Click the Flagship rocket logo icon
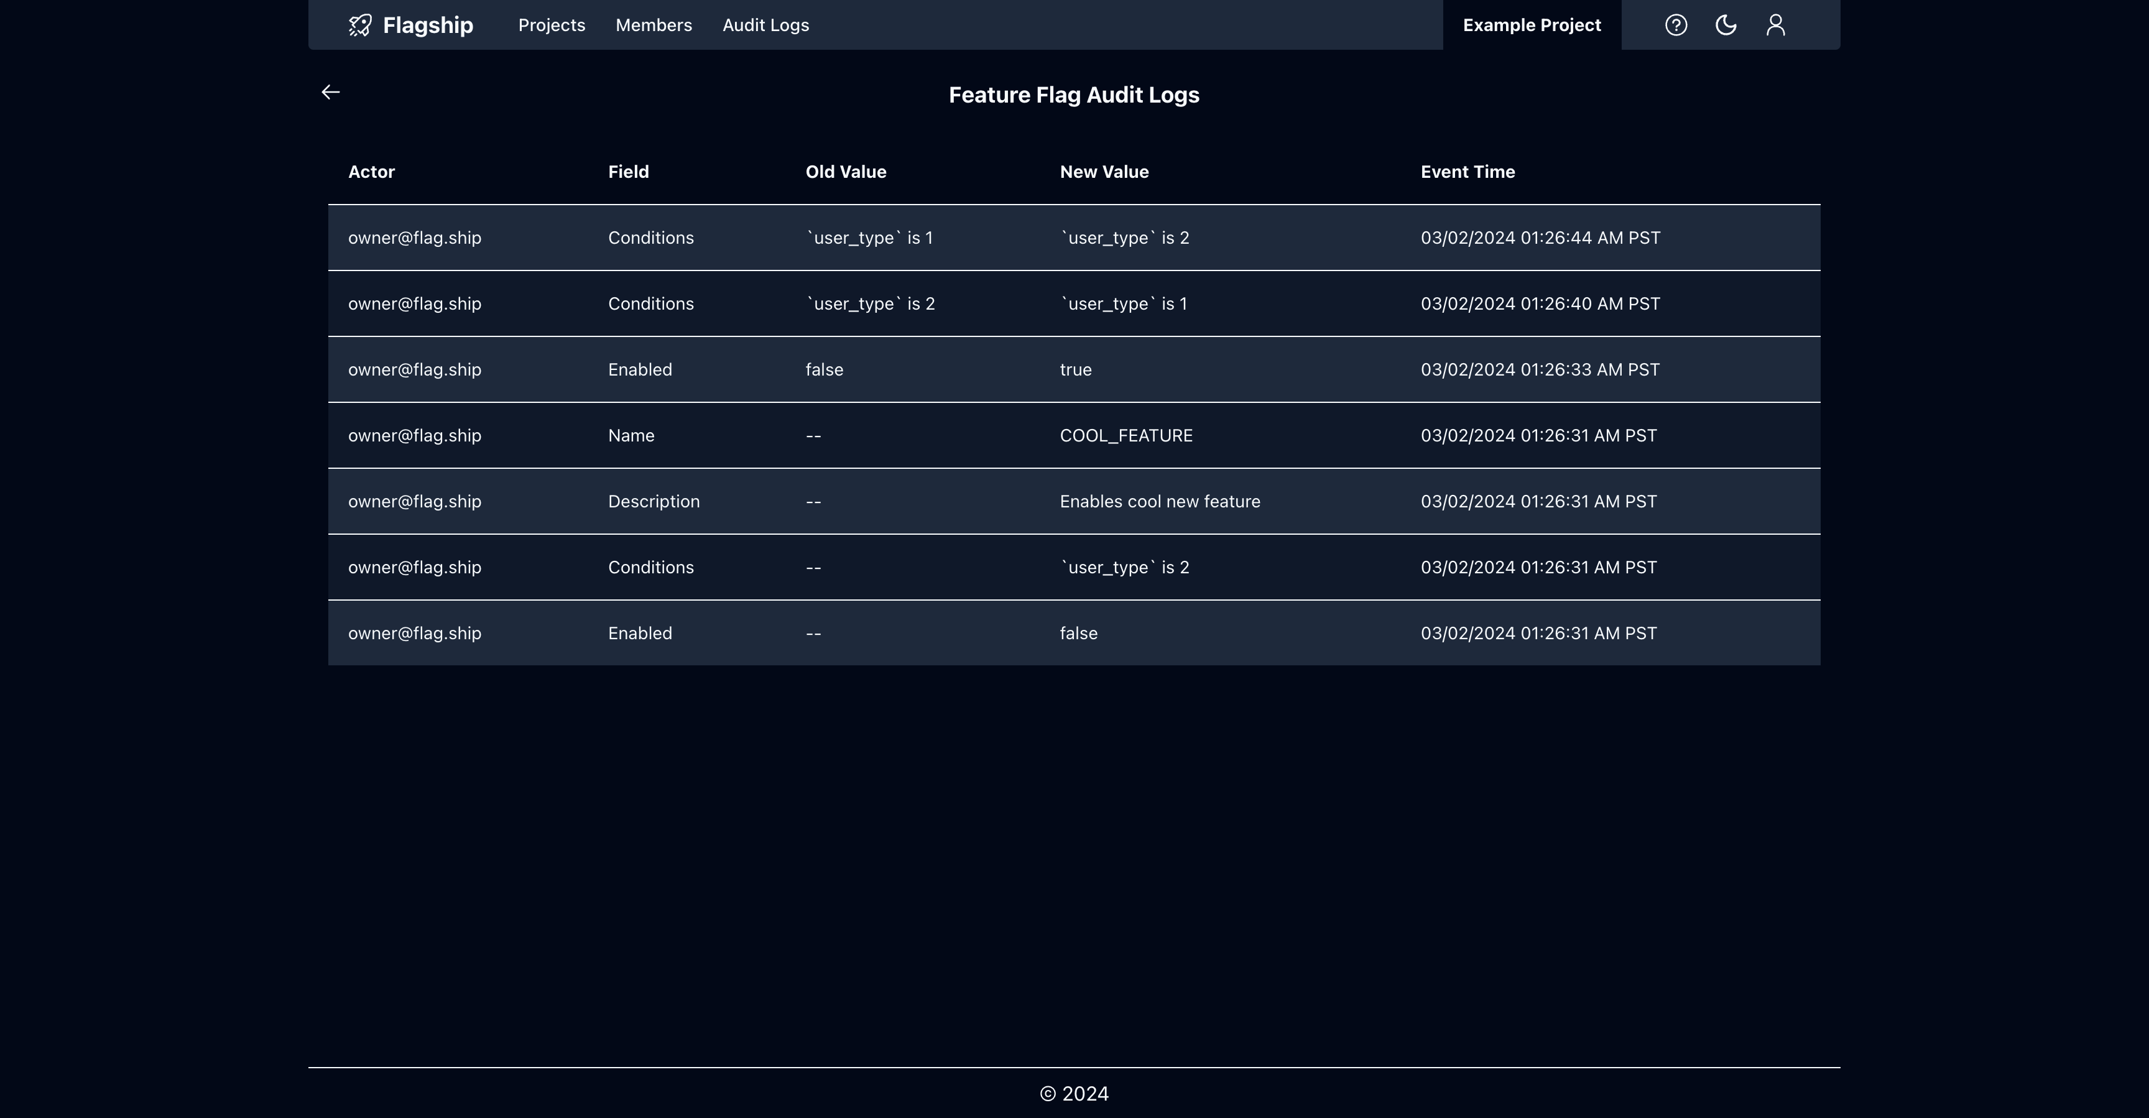2149x1118 pixels. [x=359, y=25]
